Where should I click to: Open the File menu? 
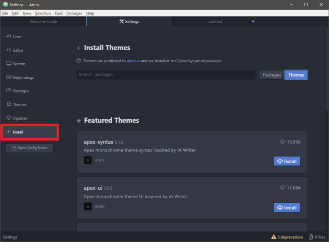coord(5,14)
